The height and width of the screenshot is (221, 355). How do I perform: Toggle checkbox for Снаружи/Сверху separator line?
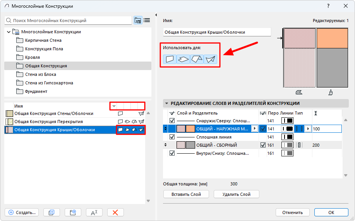172,121
